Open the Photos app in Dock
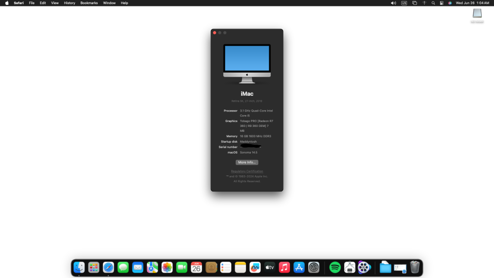Screen dimensions: 494x278 tap(167, 268)
